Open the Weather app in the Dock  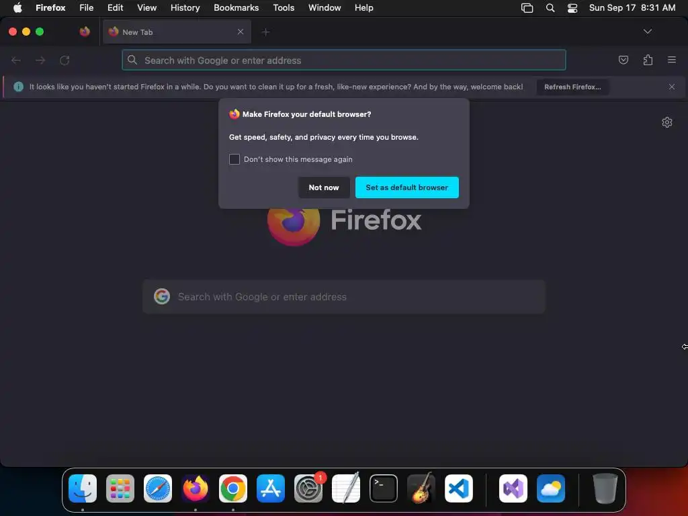[x=551, y=488]
